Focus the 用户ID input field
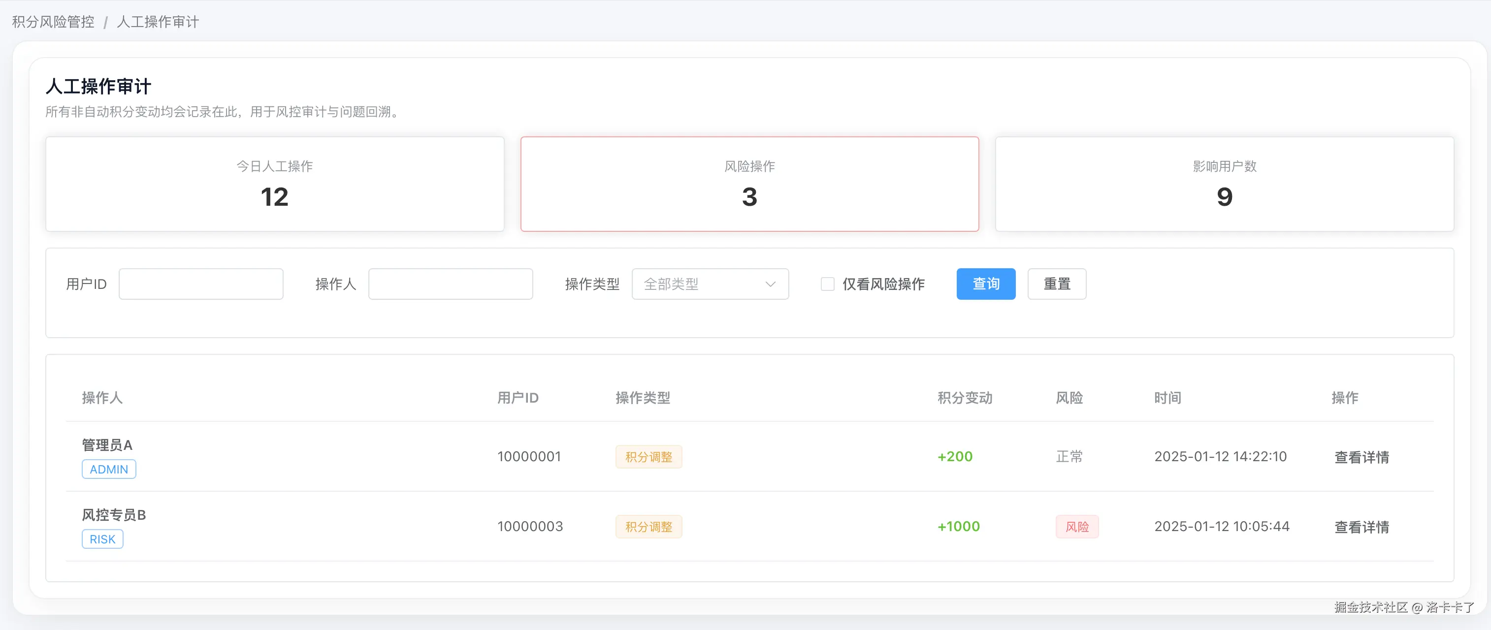The image size is (1491, 630). pos(201,284)
